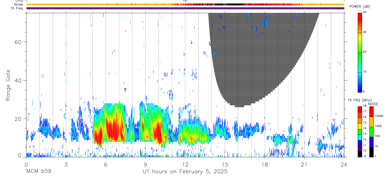
Task: Click the 'Range Gate' y-axis title
Action: point(8,85)
